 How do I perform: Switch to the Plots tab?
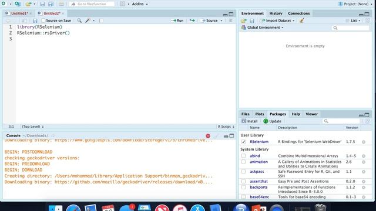click(x=260, y=114)
